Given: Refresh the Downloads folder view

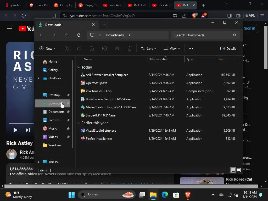Looking at the screenshot, I should [x=79, y=35].
